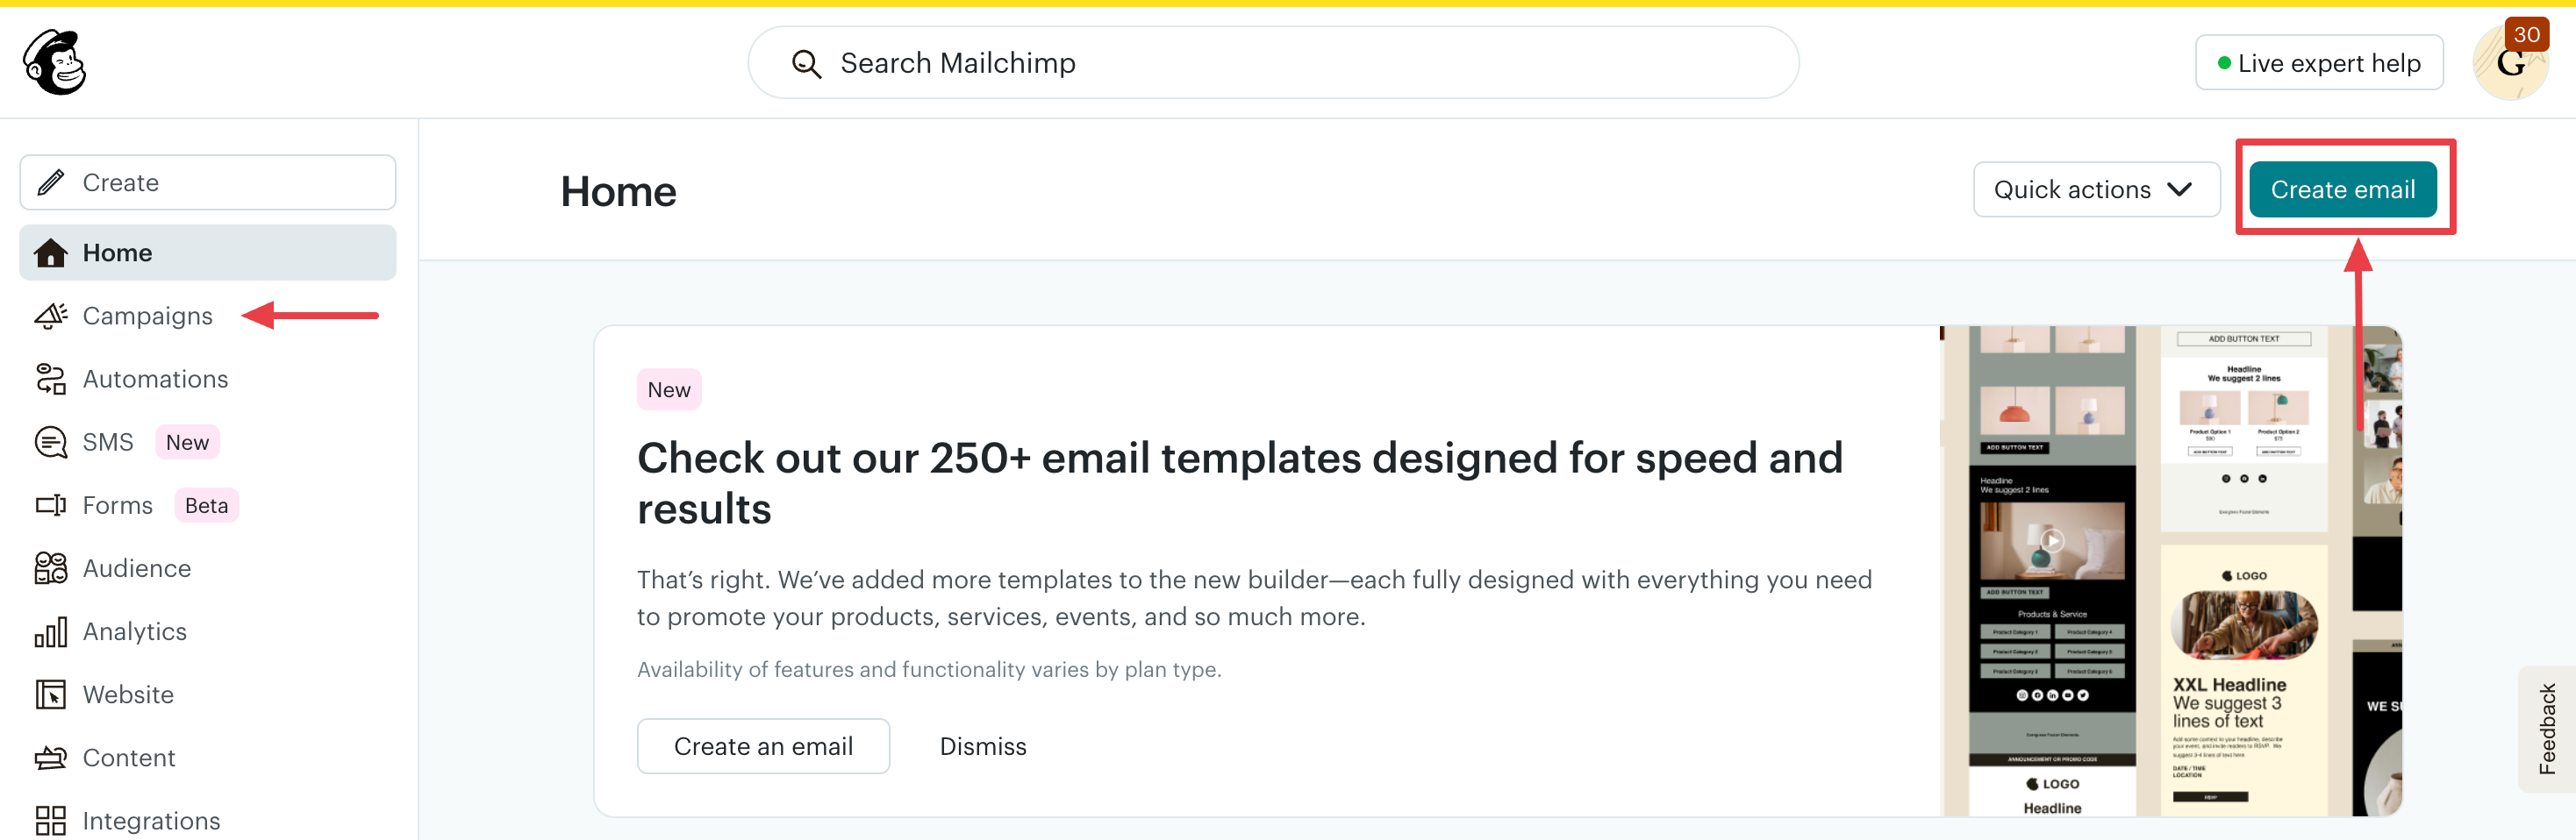Open Analytics label in sidebar

point(134,631)
